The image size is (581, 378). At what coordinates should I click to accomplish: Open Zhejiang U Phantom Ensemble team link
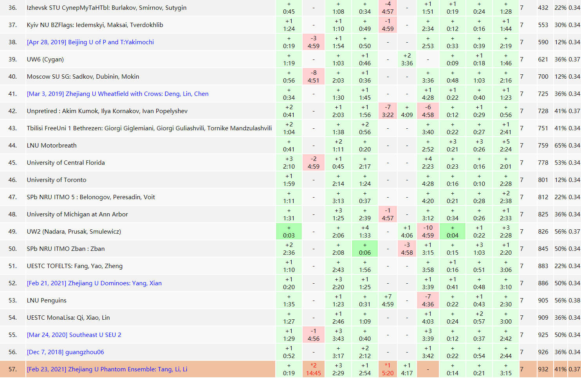click(x=107, y=369)
